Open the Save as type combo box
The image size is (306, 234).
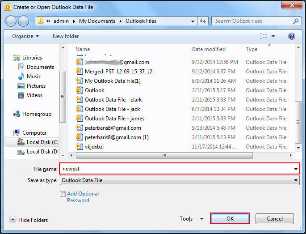pyautogui.click(x=180, y=180)
